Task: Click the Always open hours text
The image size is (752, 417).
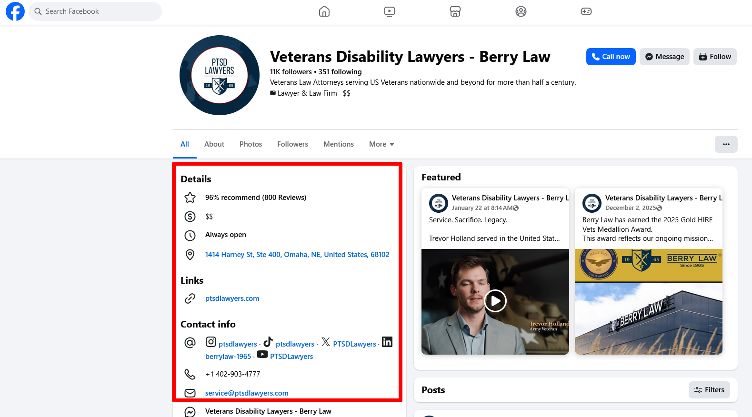Action: pos(226,235)
